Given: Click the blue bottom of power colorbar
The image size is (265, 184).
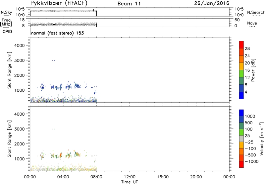Looking at the screenshot, I should pyautogui.click(x=241, y=95).
